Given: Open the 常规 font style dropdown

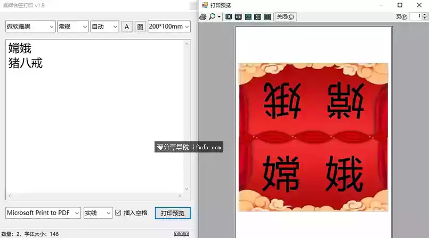Looking at the screenshot, I should (x=73, y=27).
